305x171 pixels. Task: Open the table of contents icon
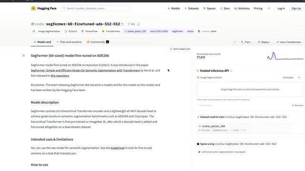[23, 56]
